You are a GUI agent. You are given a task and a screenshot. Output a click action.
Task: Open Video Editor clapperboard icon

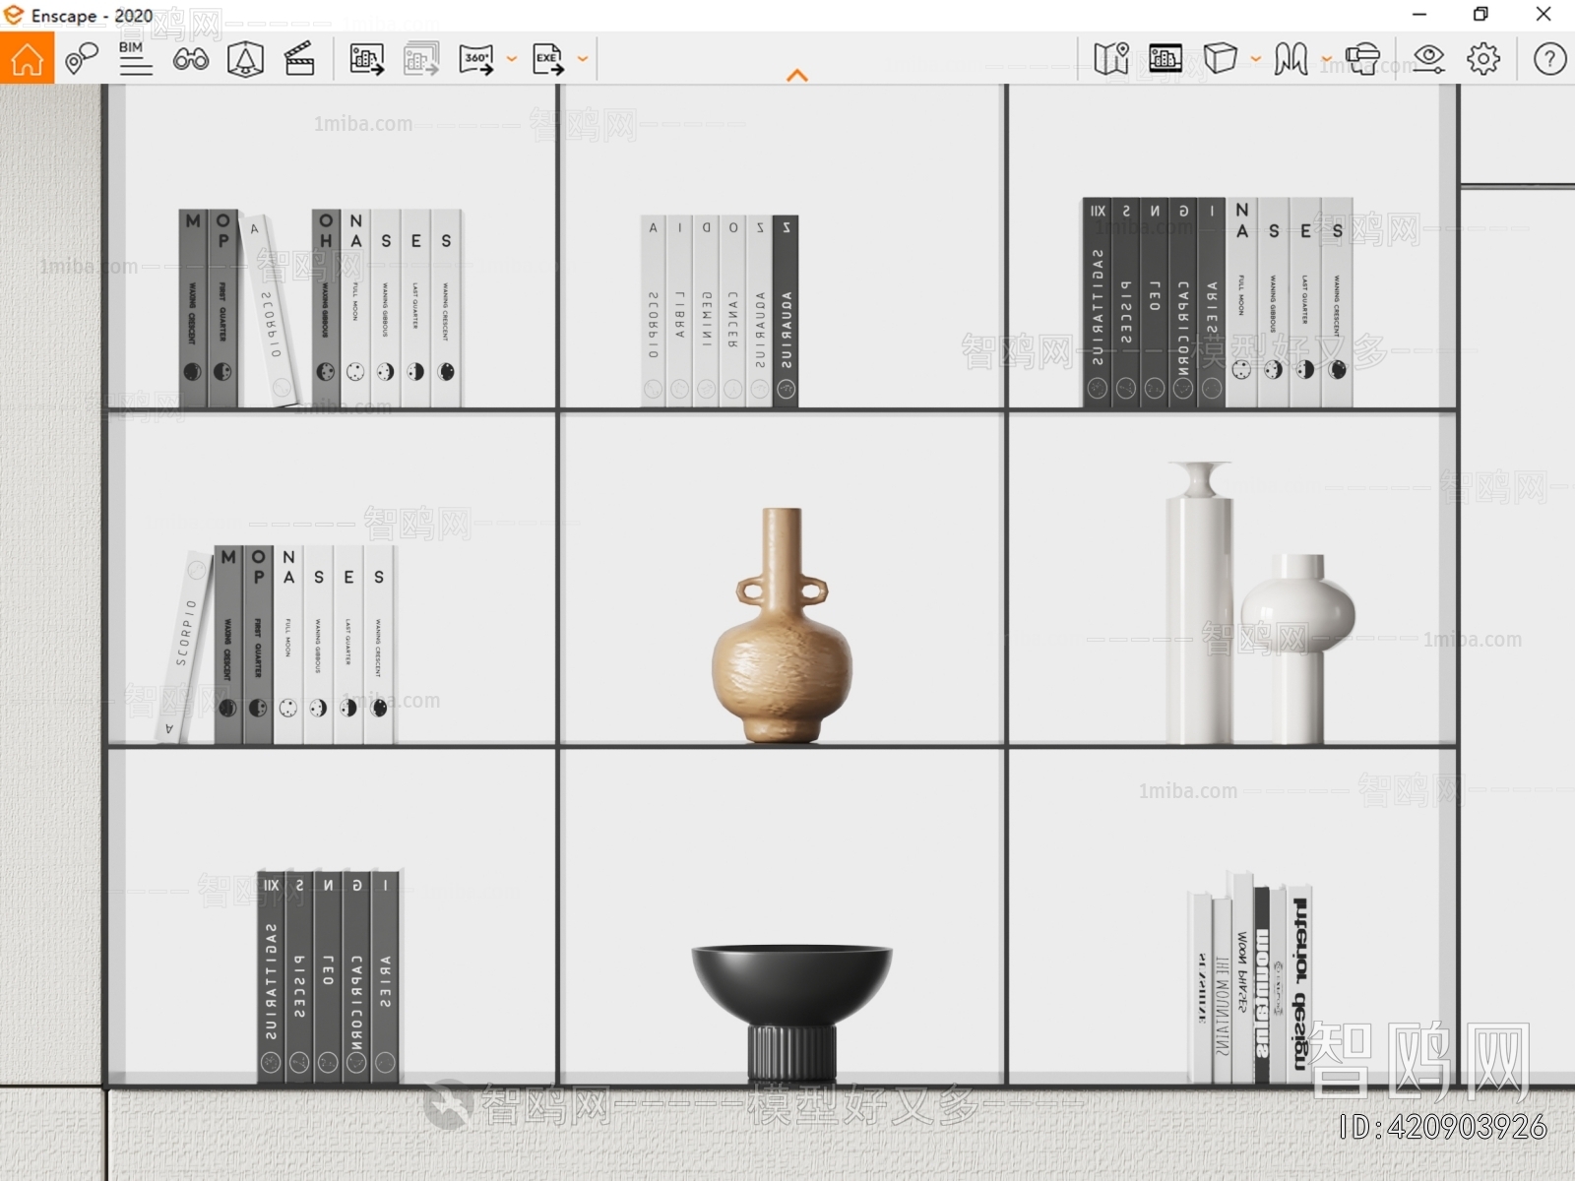point(299,59)
